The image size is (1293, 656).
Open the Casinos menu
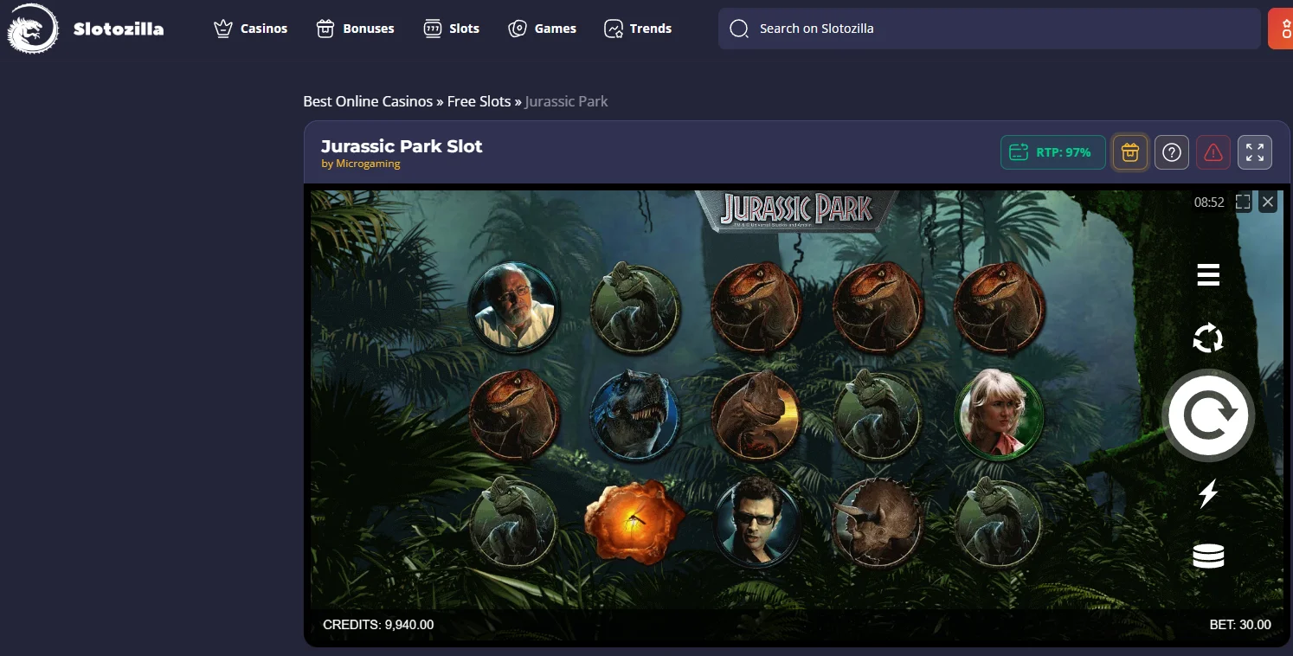251,29
